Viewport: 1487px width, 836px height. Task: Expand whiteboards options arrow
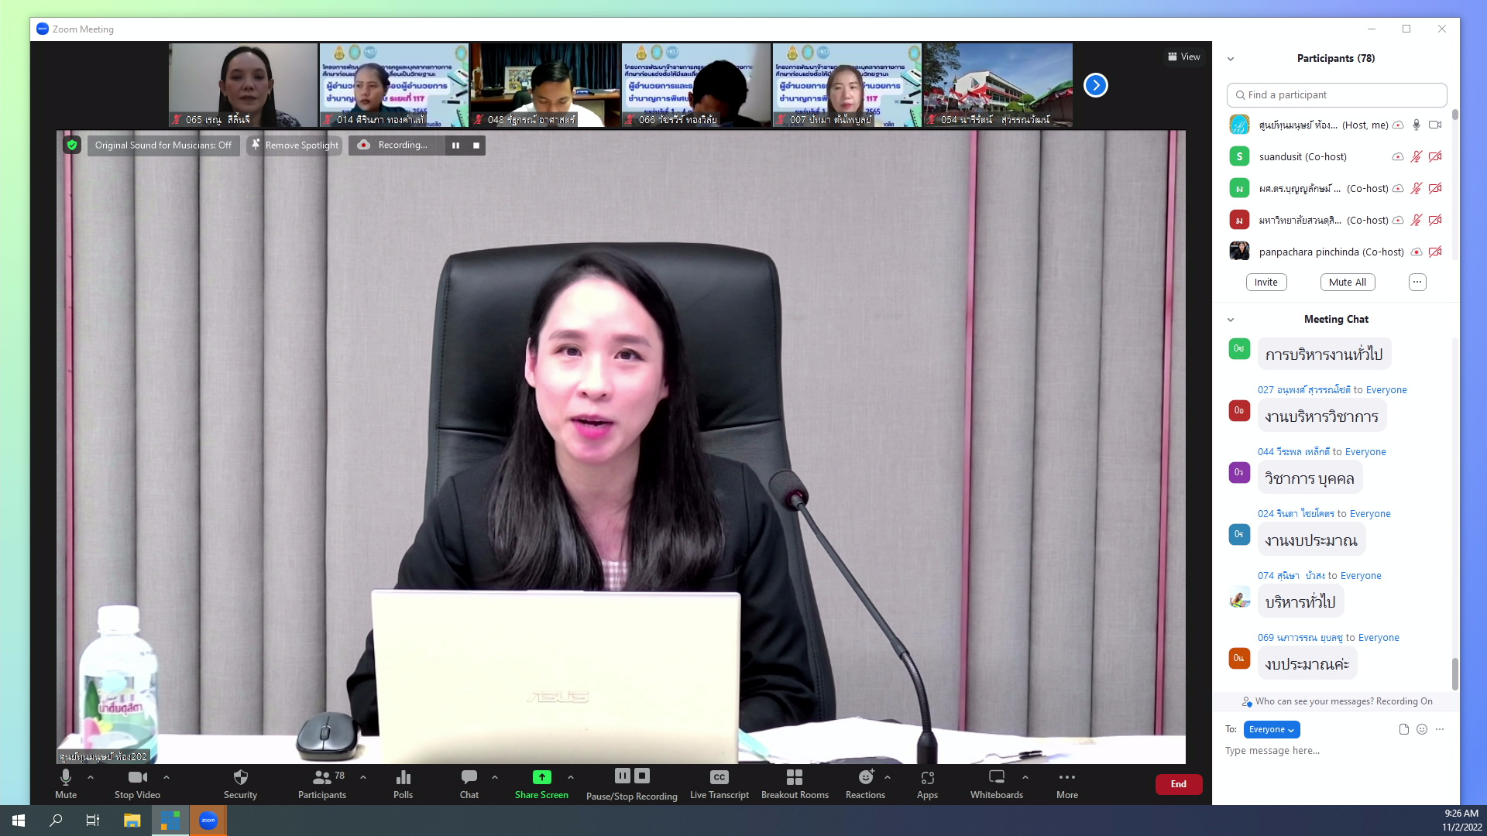(x=1025, y=777)
